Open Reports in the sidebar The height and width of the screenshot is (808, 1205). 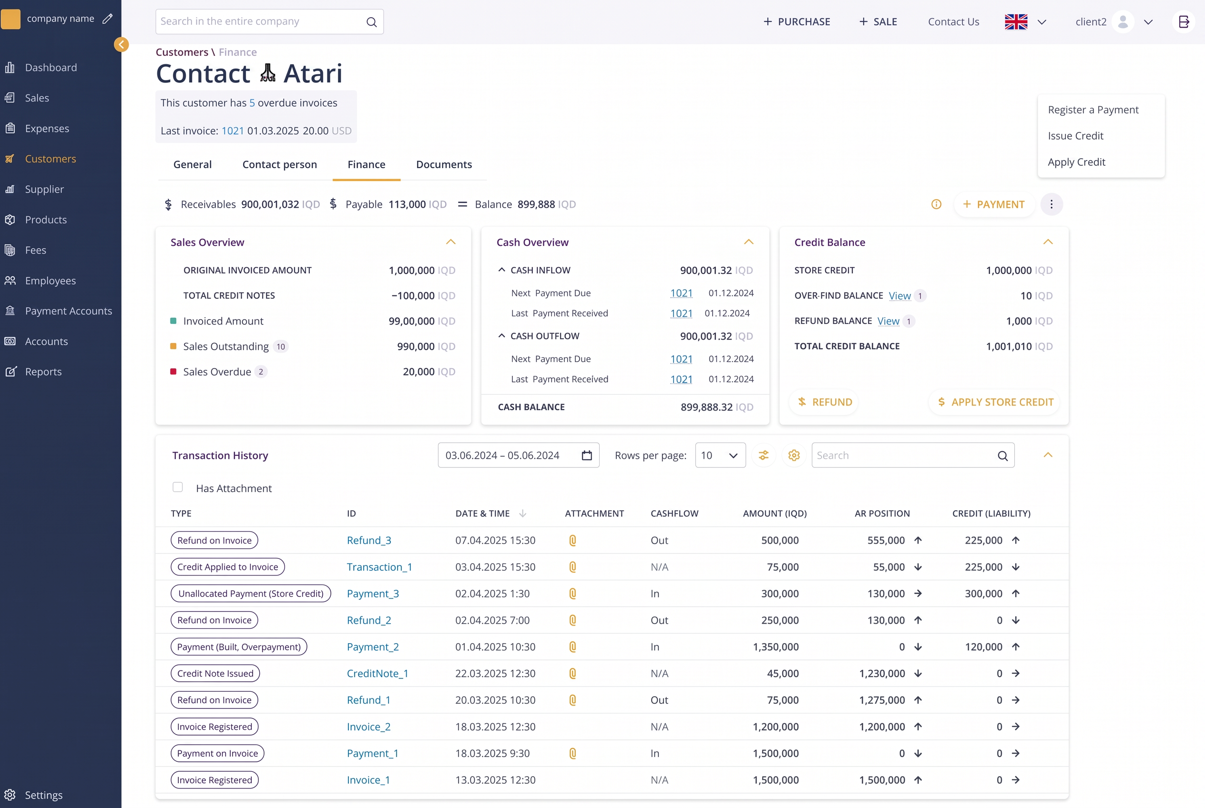click(x=43, y=372)
